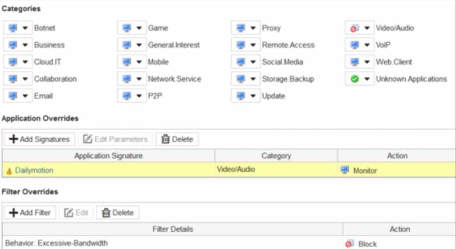Click the Botnet category monitor icon
Image resolution: width=456 pixels, height=249 pixels.
[13, 28]
